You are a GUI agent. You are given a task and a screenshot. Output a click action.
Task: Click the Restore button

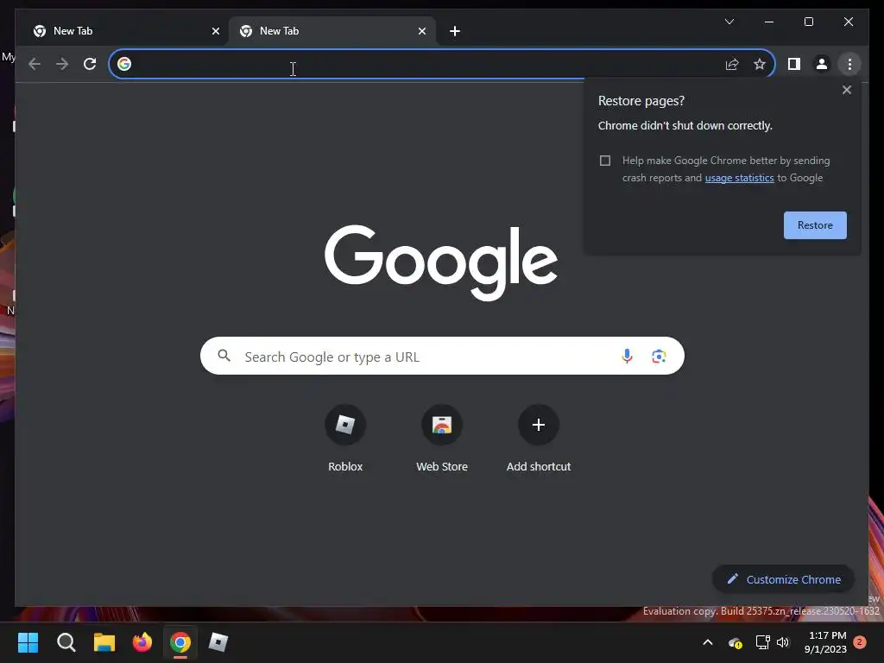815,225
